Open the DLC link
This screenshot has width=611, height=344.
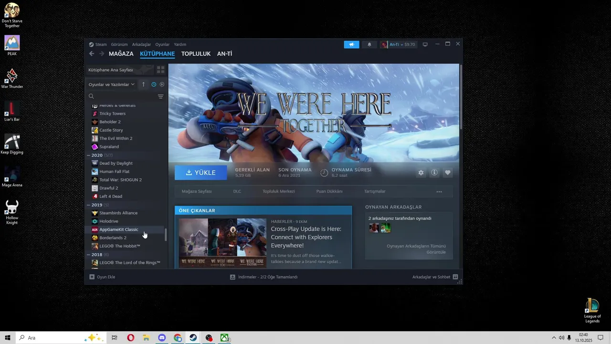coord(237,191)
